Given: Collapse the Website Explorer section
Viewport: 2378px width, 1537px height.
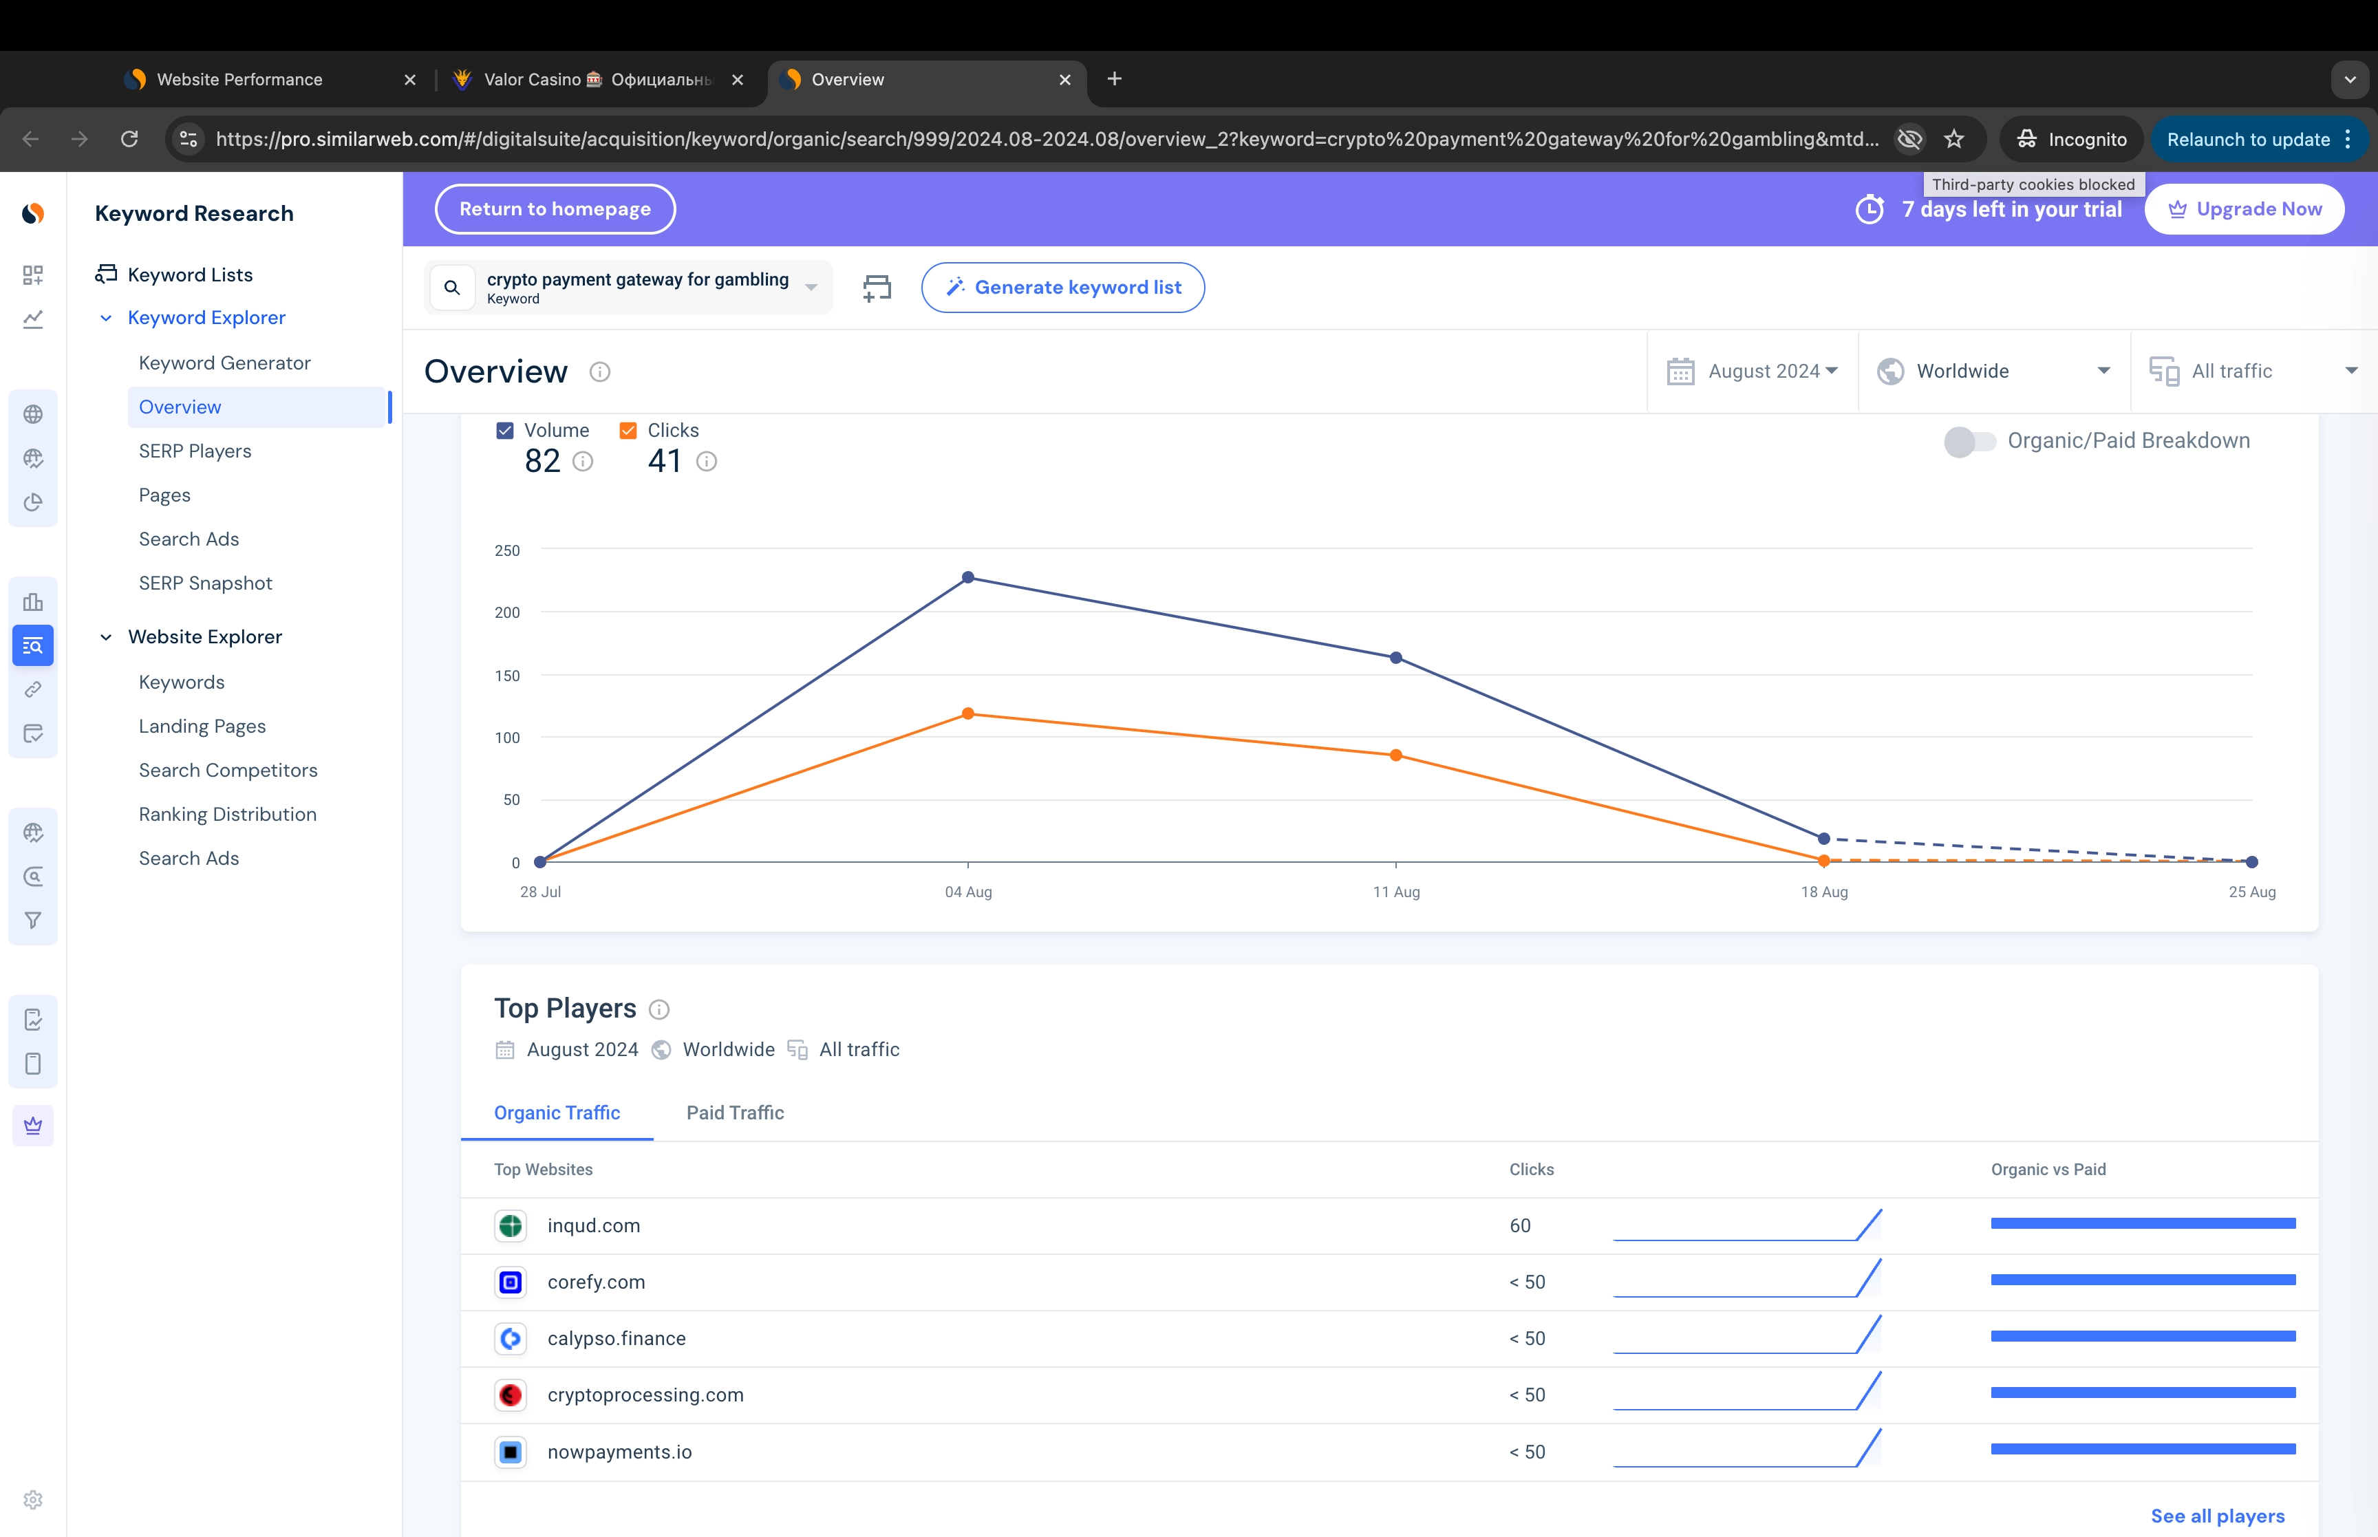Looking at the screenshot, I should (107, 637).
